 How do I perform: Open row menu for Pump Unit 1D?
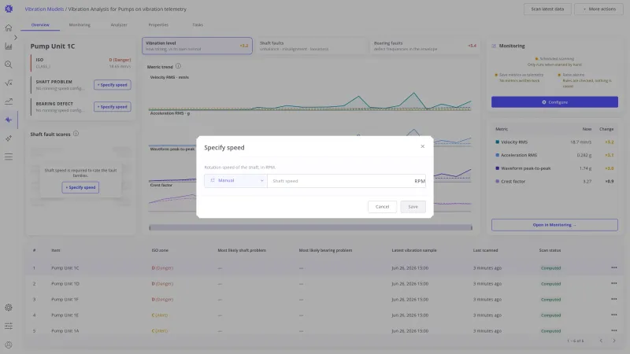[614, 283]
